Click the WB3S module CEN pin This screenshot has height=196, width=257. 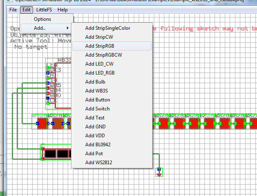click(x=48, y=68)
